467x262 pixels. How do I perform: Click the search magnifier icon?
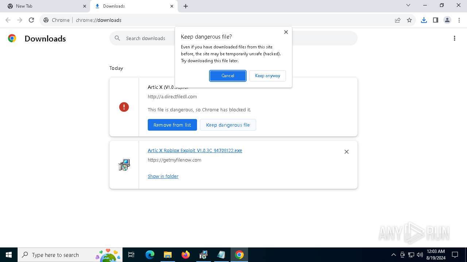click(117, 38)
